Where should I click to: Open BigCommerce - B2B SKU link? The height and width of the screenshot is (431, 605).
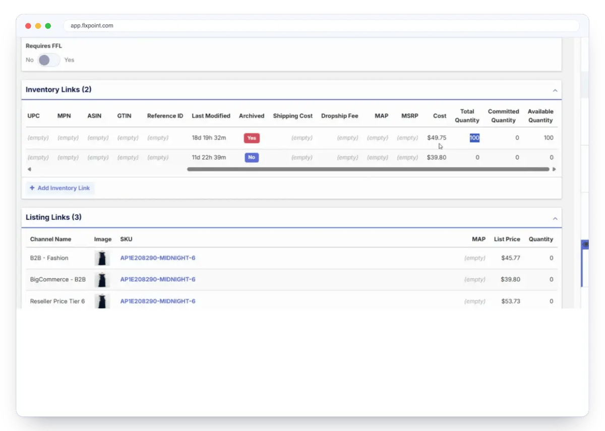click(158, 279)
